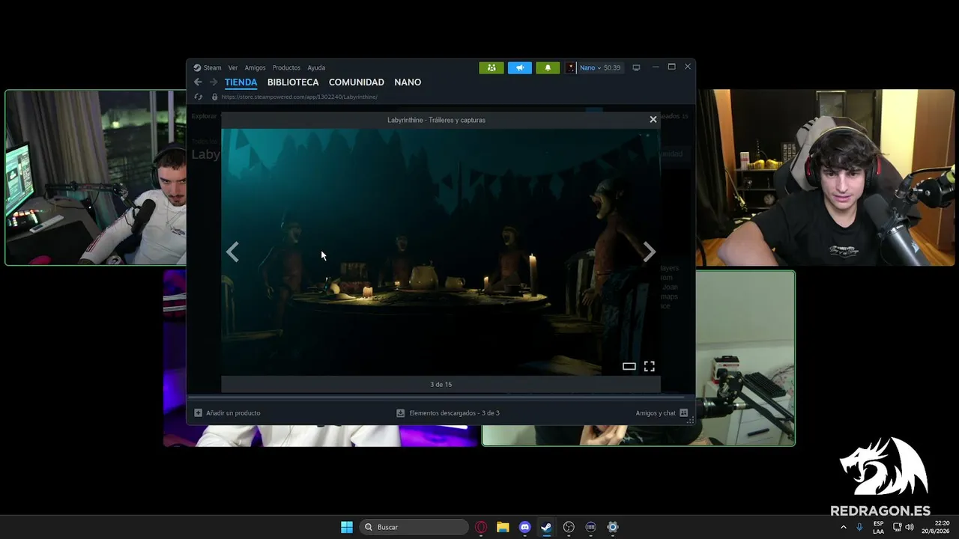The width and height of the screenshot is (959, 539).
Task: Click 'Labyrinthine - Tráileres y capturas' title
Action: [x=436, y=120]
